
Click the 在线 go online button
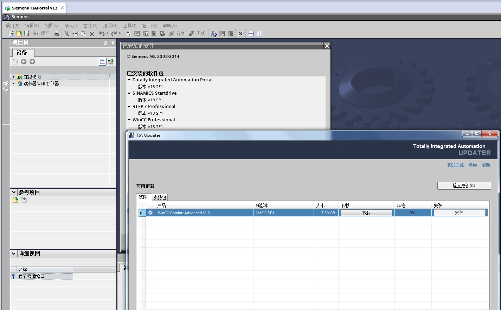coord(177,34)
